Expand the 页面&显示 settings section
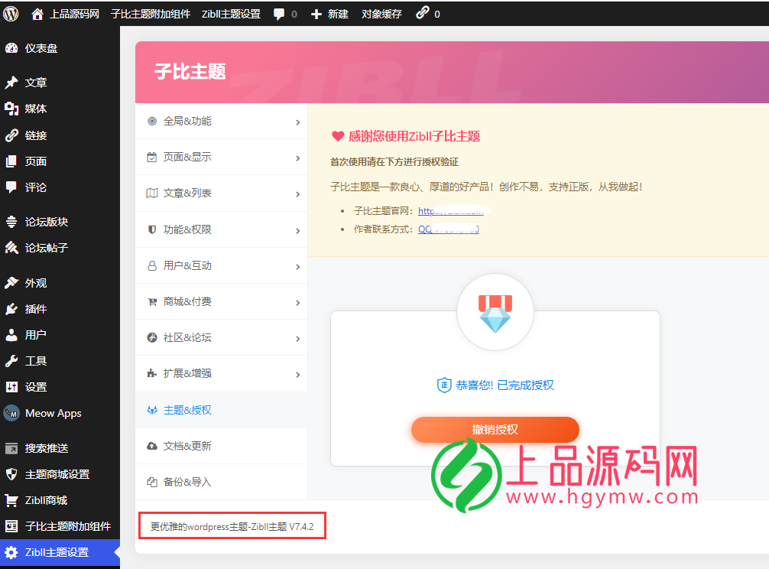This screenshot has height=569, width=769. [221, 157]
